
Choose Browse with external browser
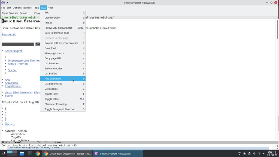pyautogui.click(x=63, y=43)
